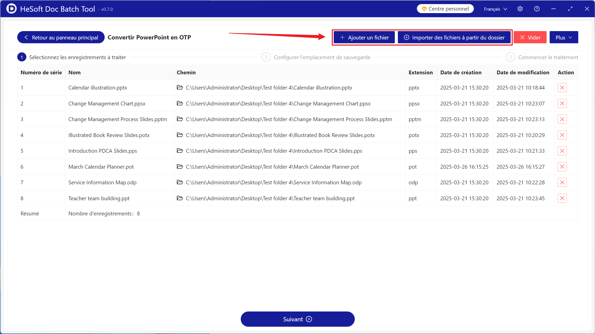
Task: Select the name March Calendar Planner.pot
Action: [x=101, y=167]
